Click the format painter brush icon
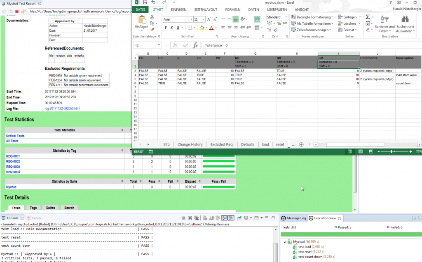Viewport: 422px width, 262px height. click(152, 30)
